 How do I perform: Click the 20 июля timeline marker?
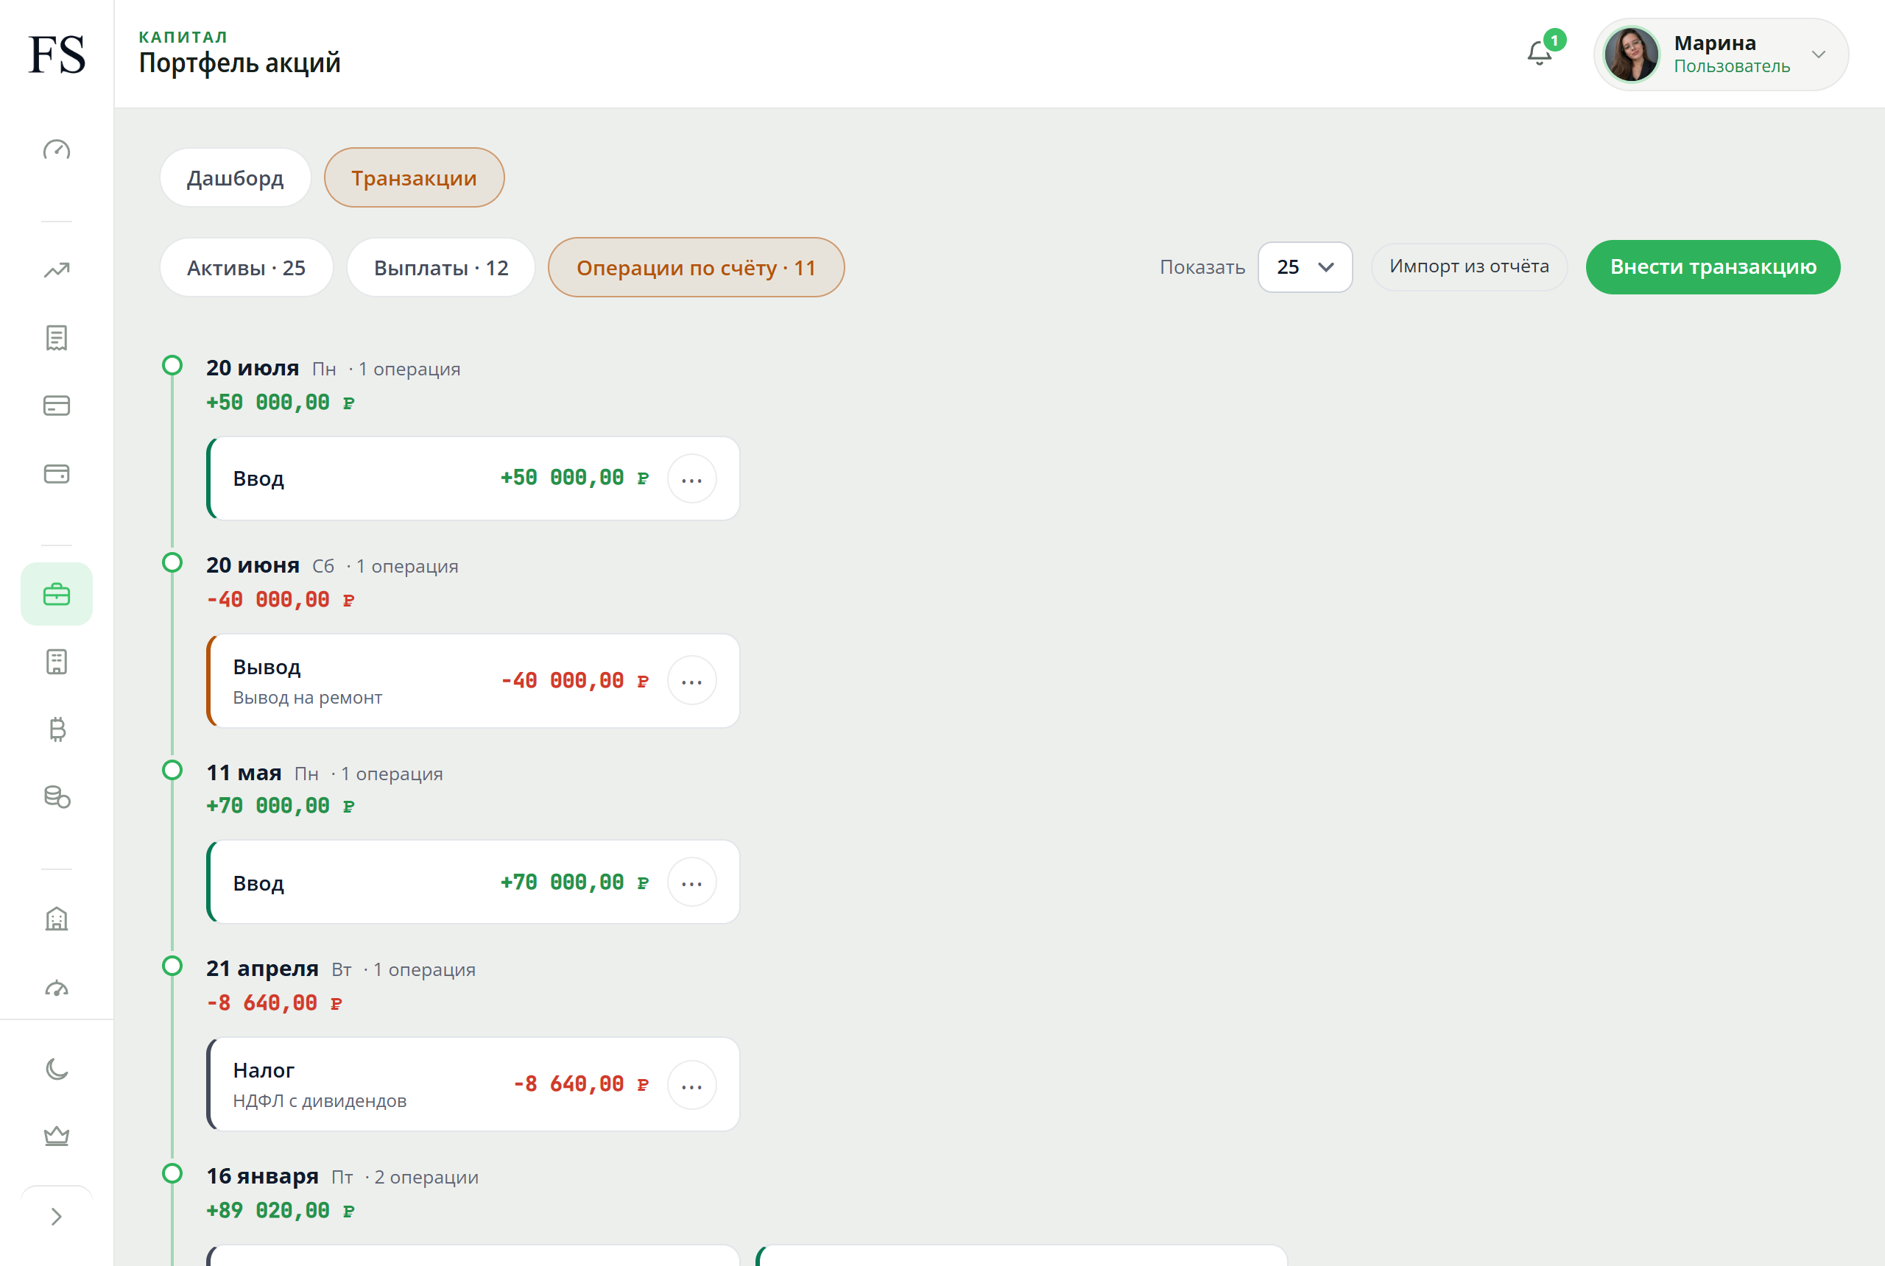point(172,366)
